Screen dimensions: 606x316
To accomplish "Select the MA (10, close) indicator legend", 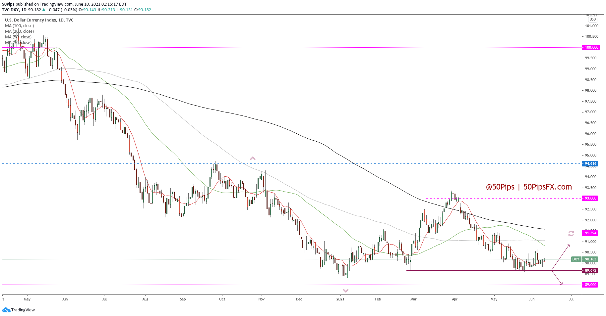I will tap(18, 43).
